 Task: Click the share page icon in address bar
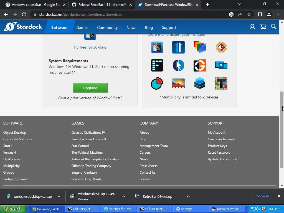pos(240,14)
